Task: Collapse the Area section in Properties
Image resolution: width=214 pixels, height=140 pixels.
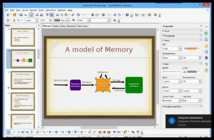Action: point(163,41)
